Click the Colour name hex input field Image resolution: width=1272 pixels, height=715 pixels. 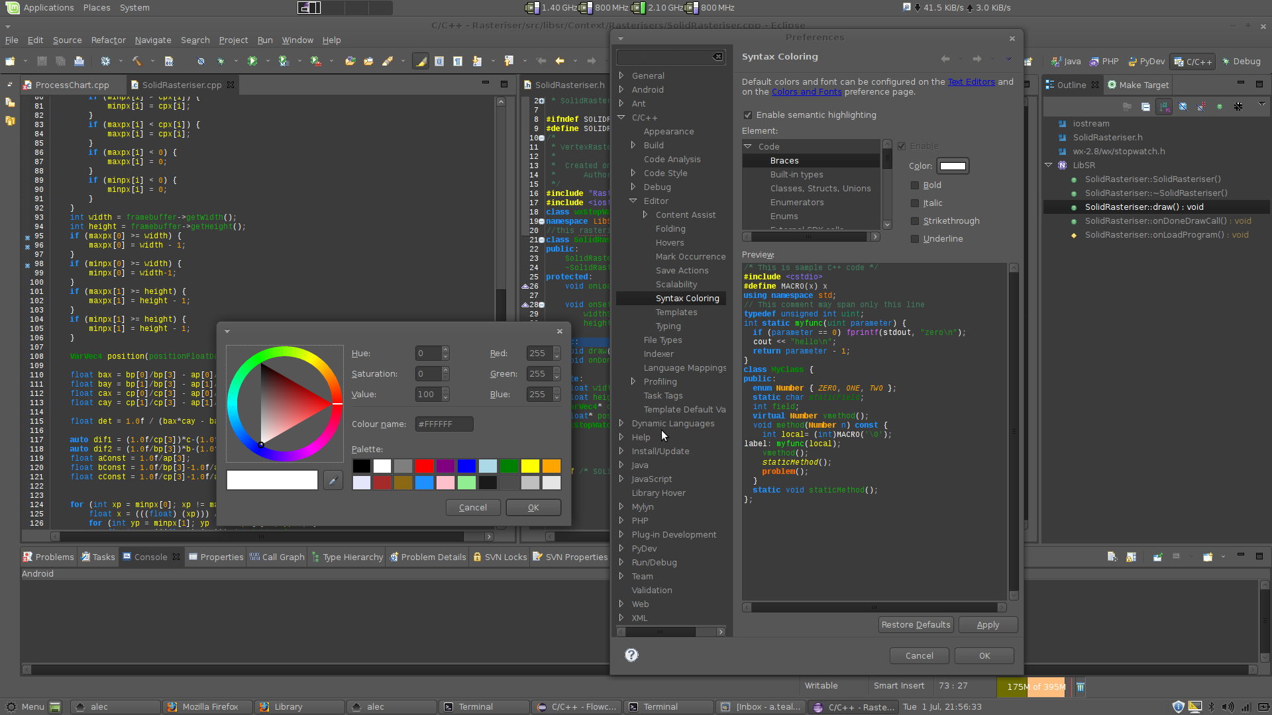444,424
